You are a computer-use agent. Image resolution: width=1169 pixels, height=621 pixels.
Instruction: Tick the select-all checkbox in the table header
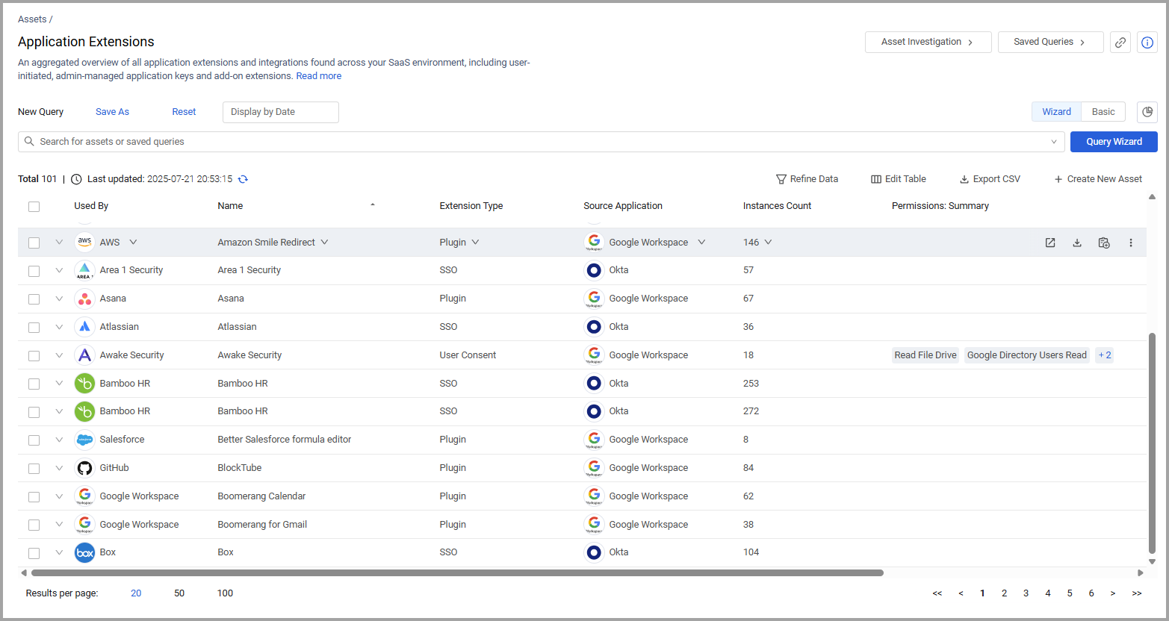pos(34,207)
